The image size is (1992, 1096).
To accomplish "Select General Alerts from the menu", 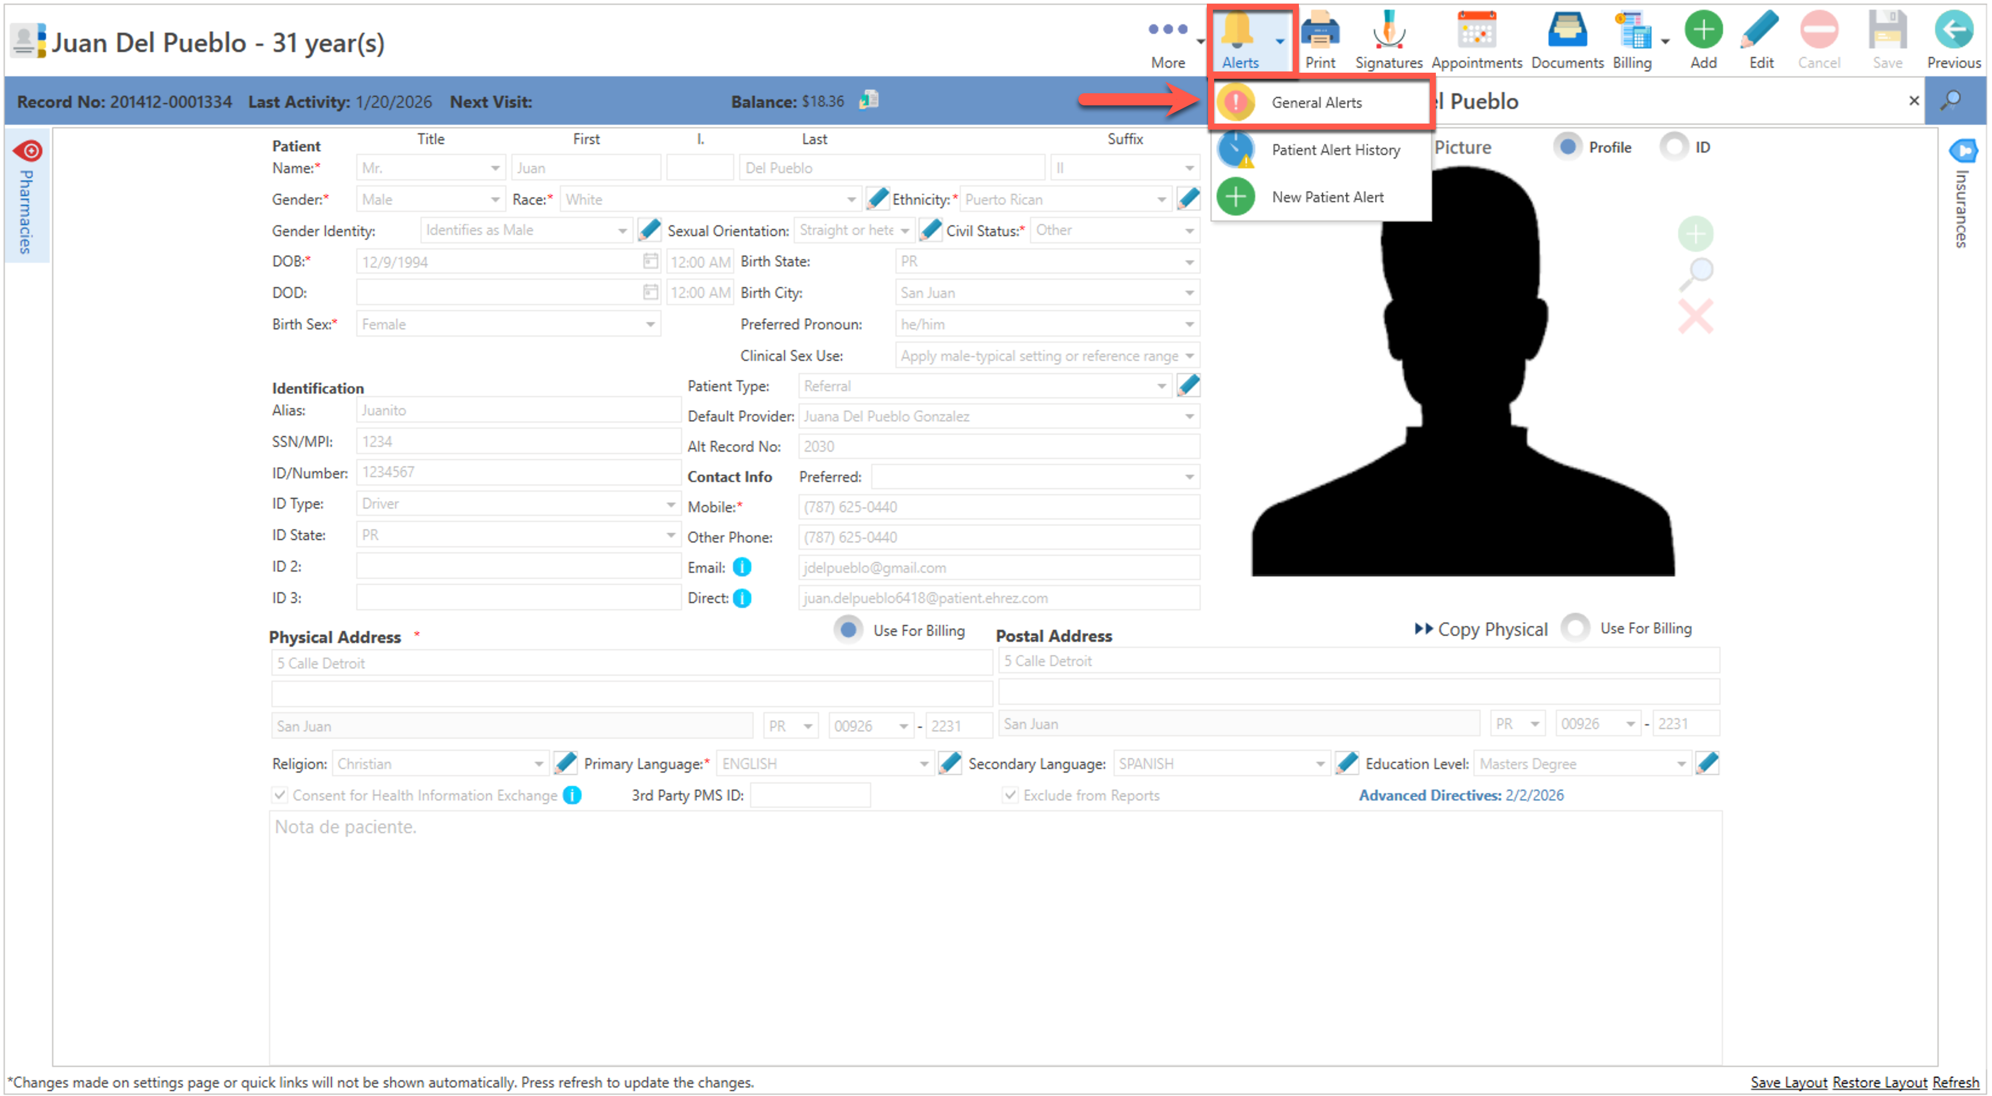I will pos(1316,103).
